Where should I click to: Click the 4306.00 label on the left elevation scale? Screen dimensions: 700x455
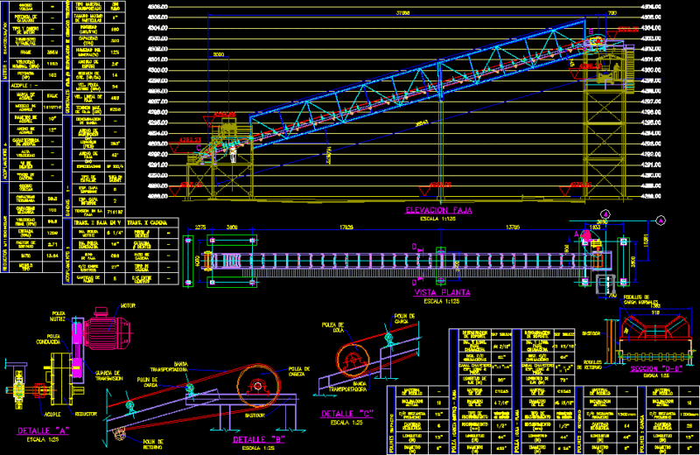point(157,7)
